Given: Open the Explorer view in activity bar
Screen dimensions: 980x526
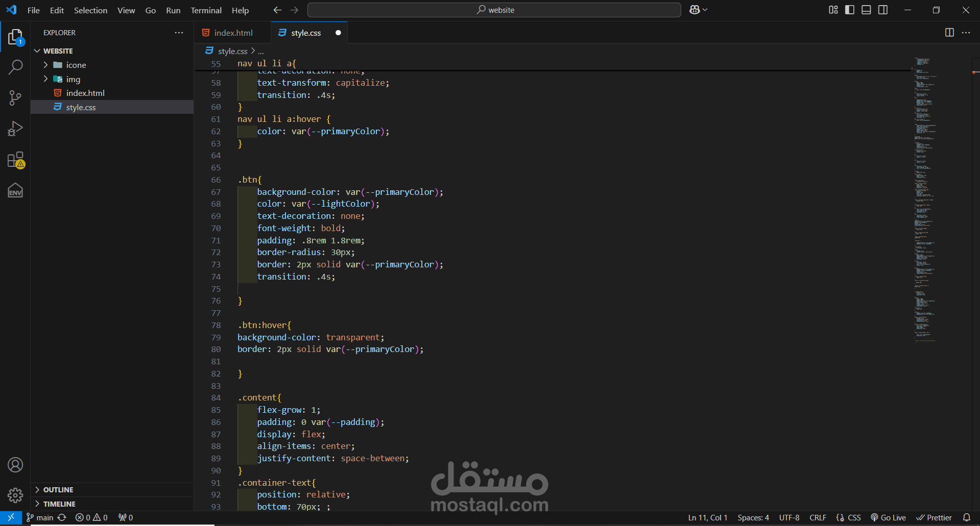Looking at the screenshot, I should tap(15, 37).
